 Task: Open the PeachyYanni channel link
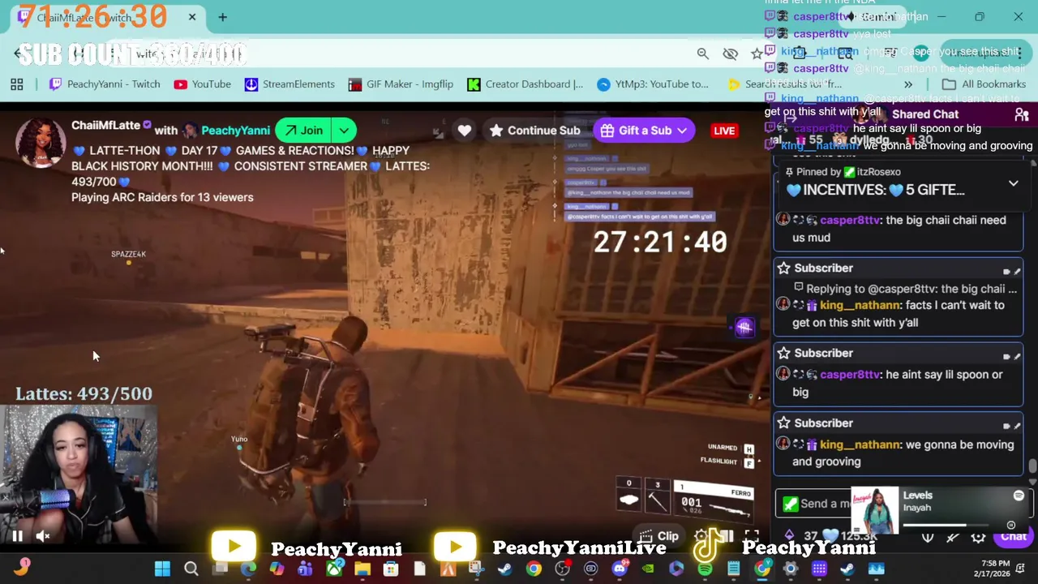point(235,130)
